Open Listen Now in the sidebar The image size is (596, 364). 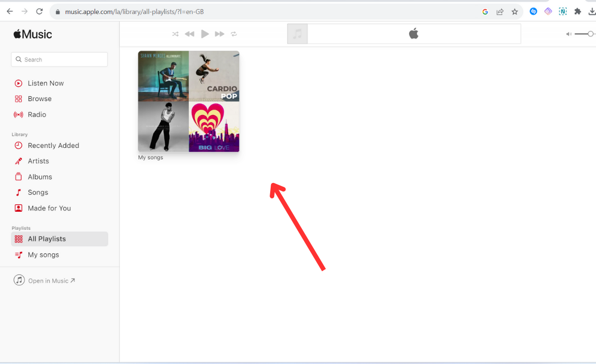46,83
